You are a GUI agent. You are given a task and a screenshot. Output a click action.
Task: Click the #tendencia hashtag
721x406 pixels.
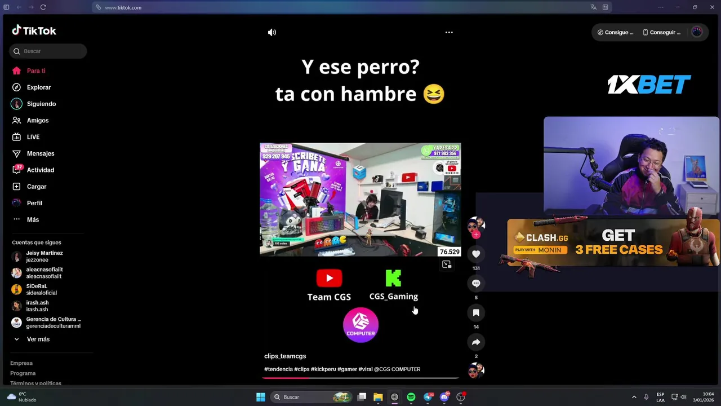click(x=278, y=369)
